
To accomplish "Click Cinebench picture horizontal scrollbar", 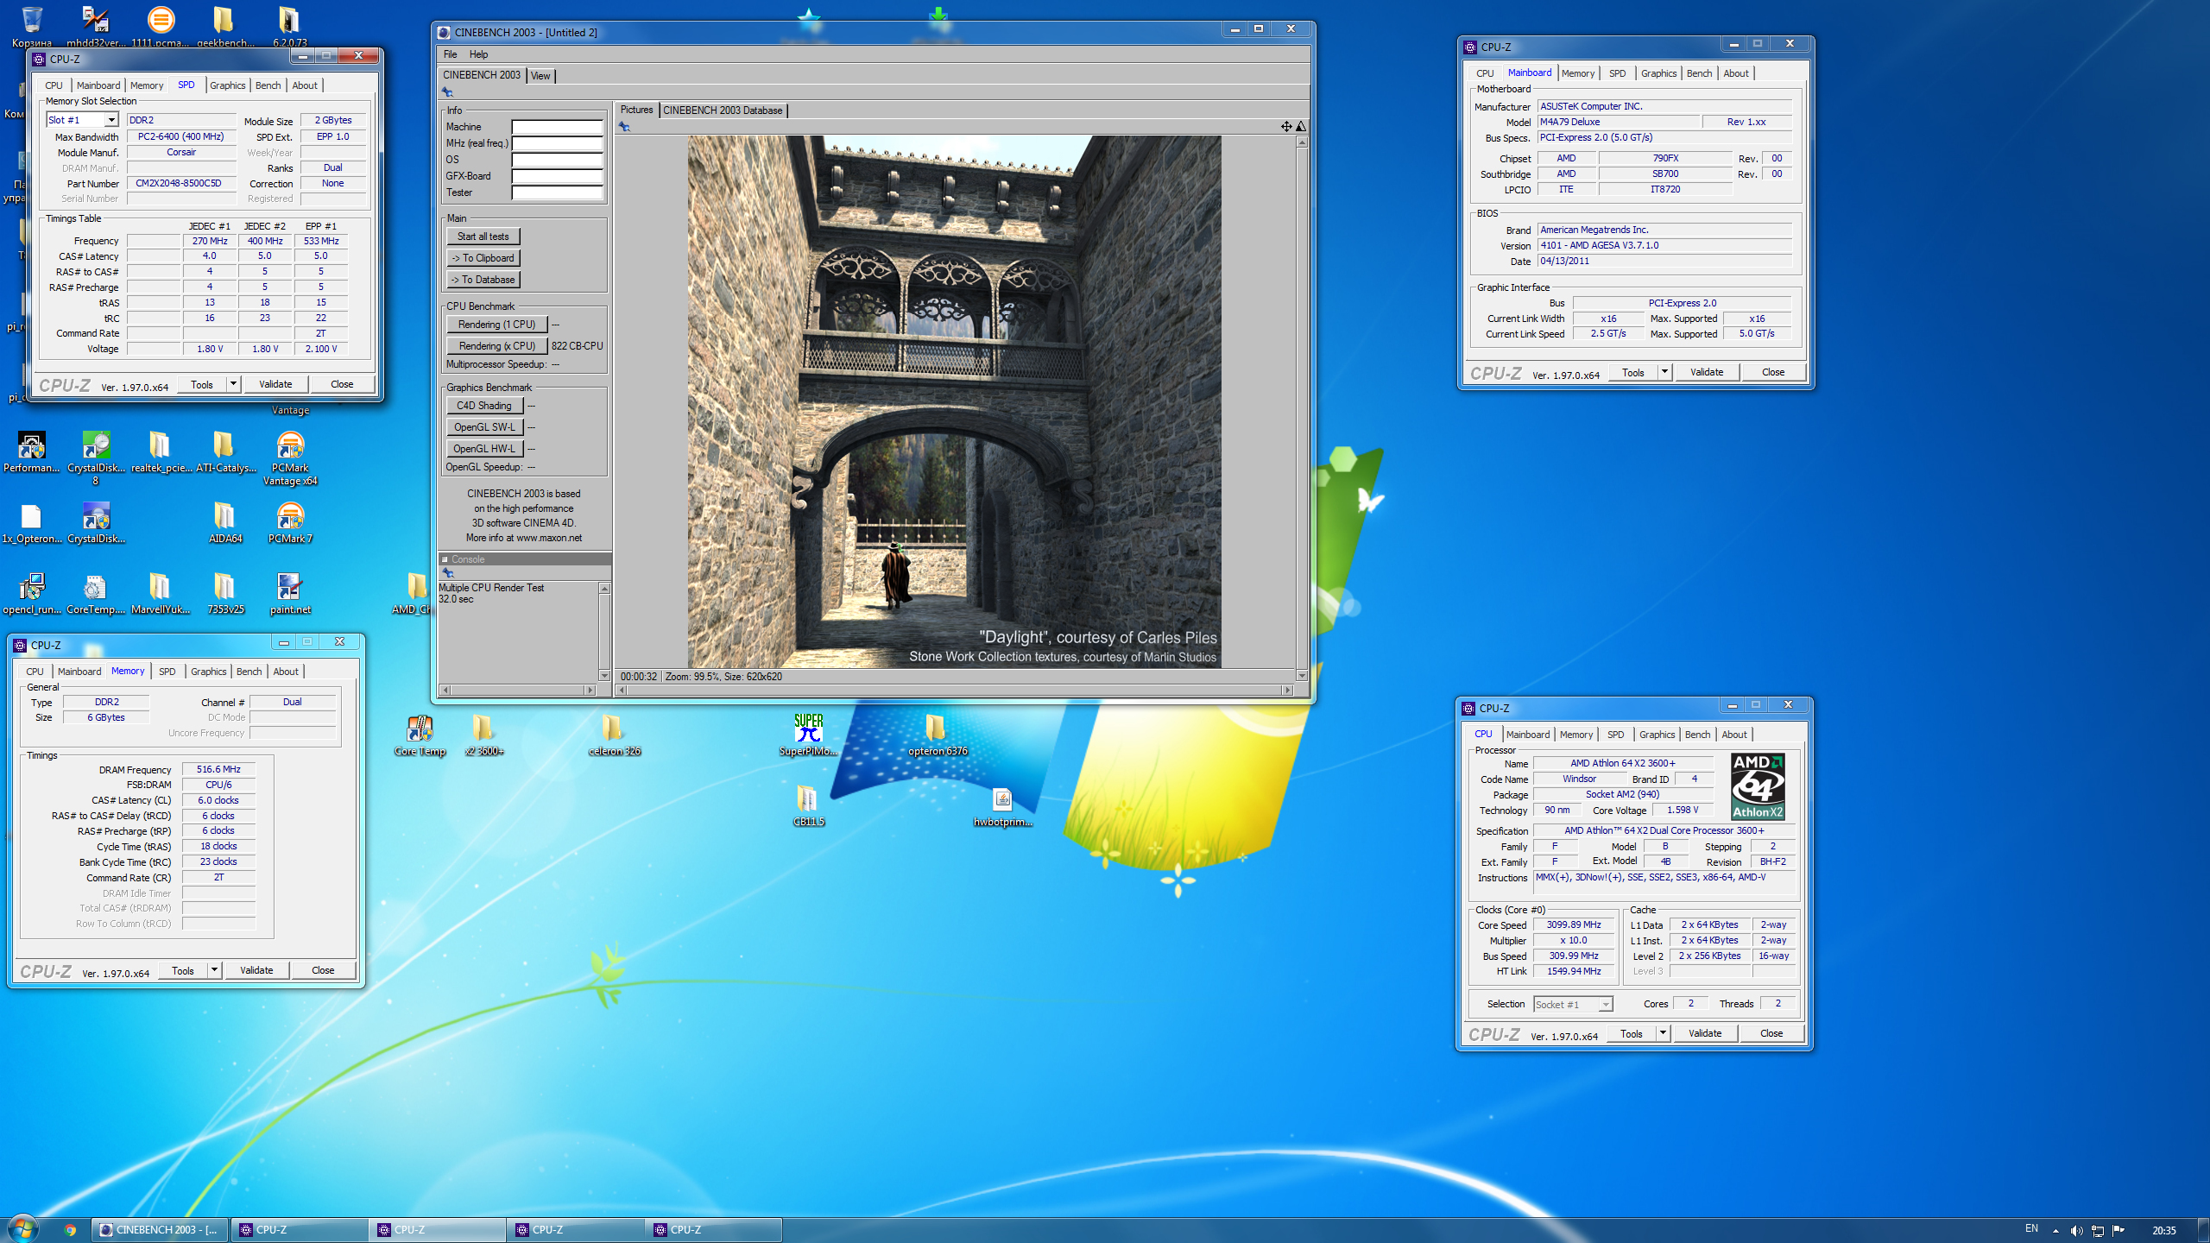I will pos(954,690).
